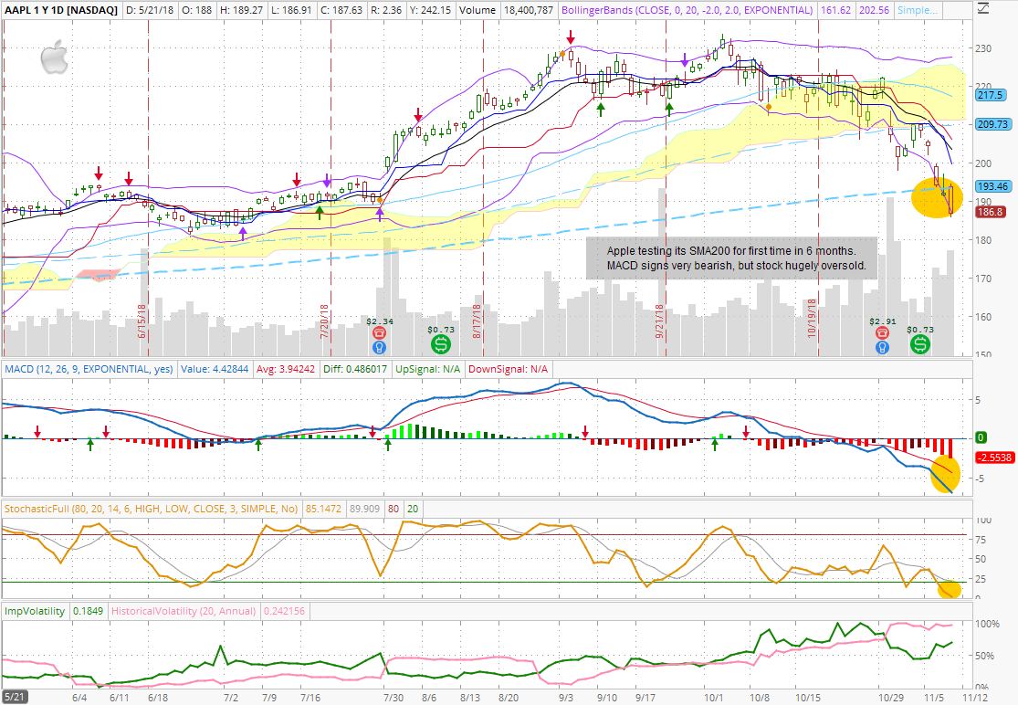Viewport: 1018px width, 705px height.
Task: Click the 18,400,787 volume value
Action: click(529, 10)
